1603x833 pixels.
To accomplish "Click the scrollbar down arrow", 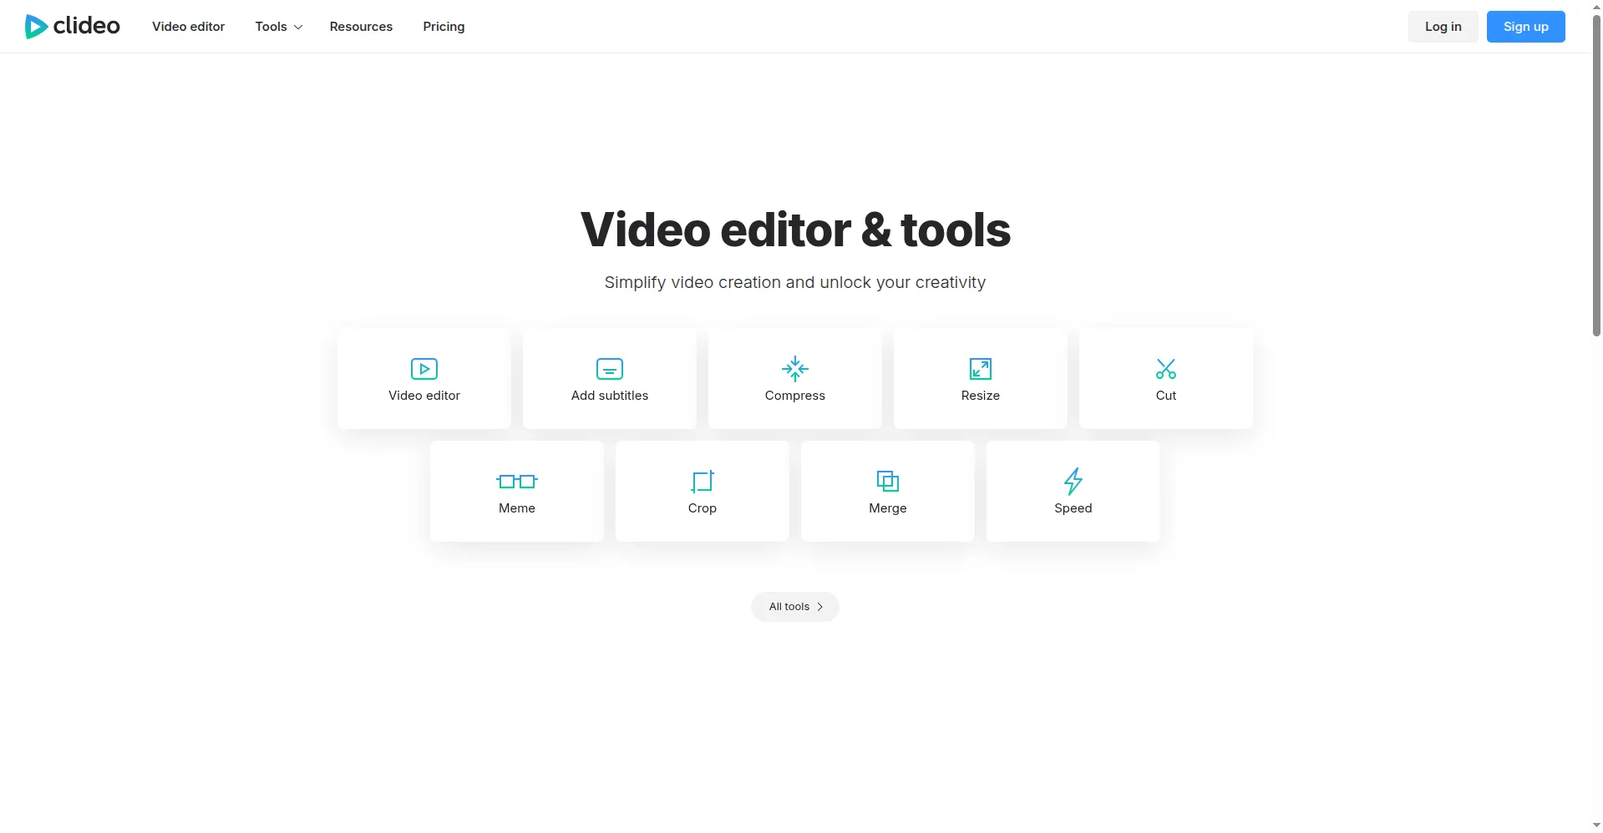I will (1596, 825).
